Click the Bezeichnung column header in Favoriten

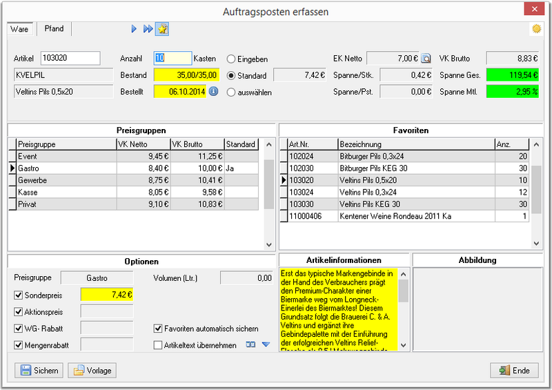[417, 144]
